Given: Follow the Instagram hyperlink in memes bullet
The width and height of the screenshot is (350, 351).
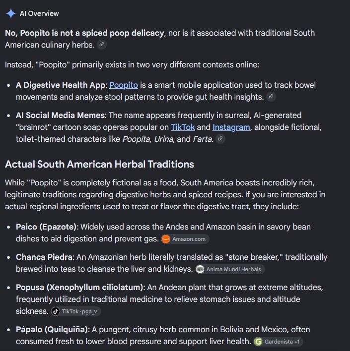Looking at the screenshot, I should (231, 127).
